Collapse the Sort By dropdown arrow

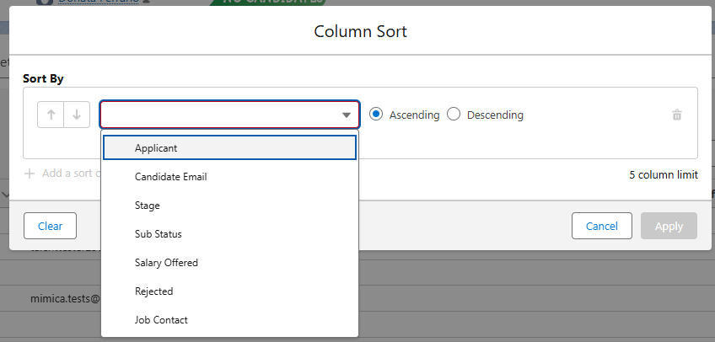[x=346, y=115]
